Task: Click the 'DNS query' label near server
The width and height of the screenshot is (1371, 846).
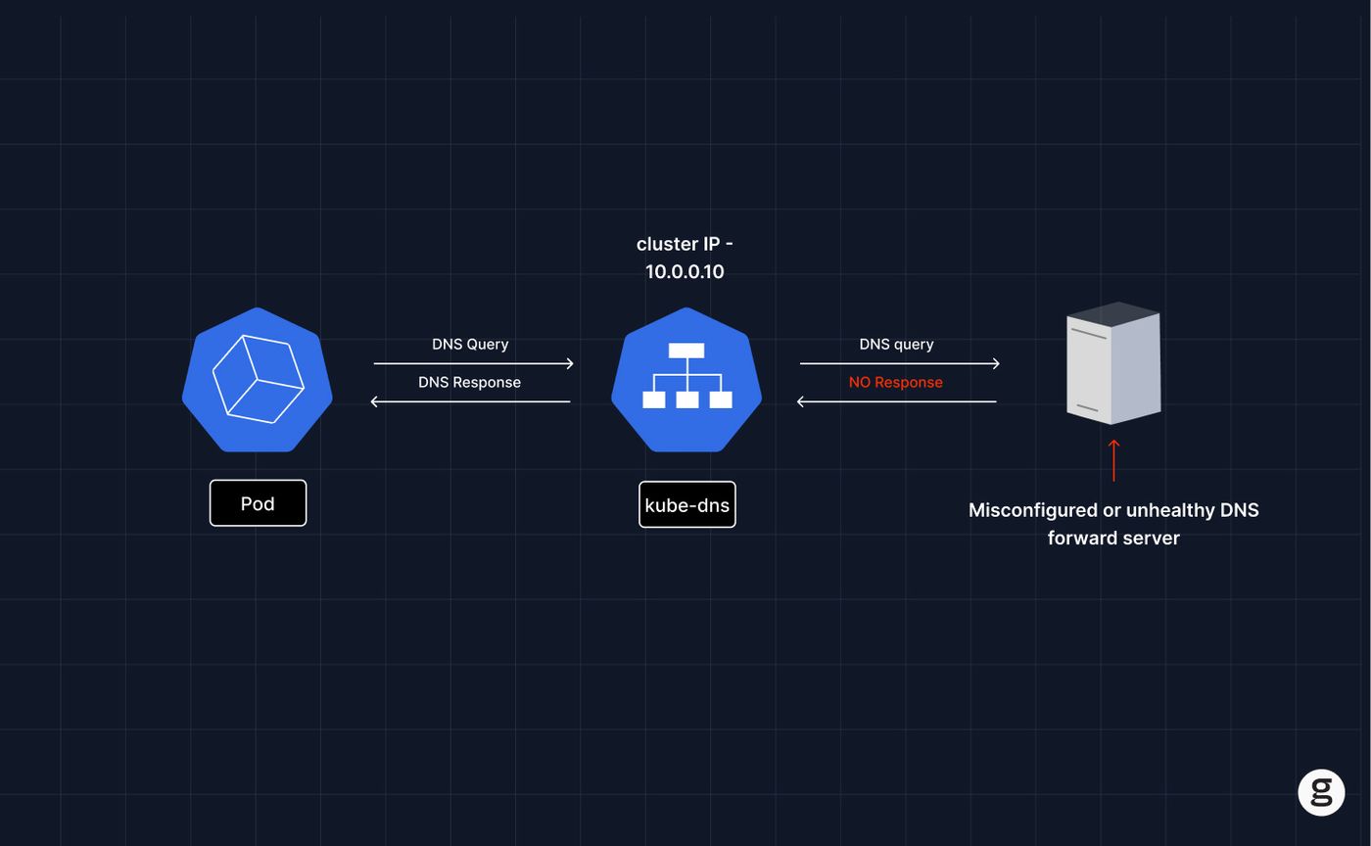Action: coord(896,345)
